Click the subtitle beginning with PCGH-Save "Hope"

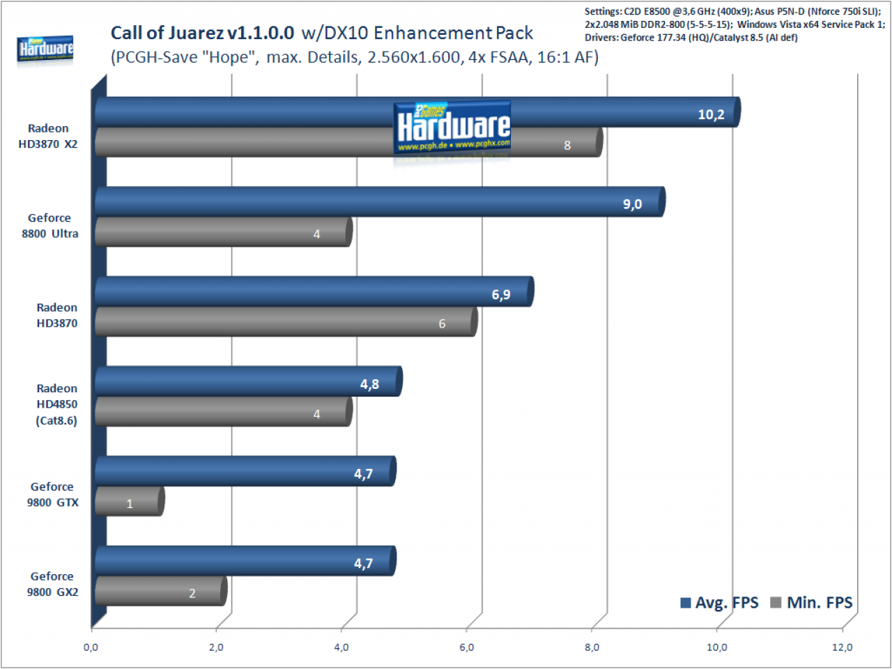click(x=355, y=57)
